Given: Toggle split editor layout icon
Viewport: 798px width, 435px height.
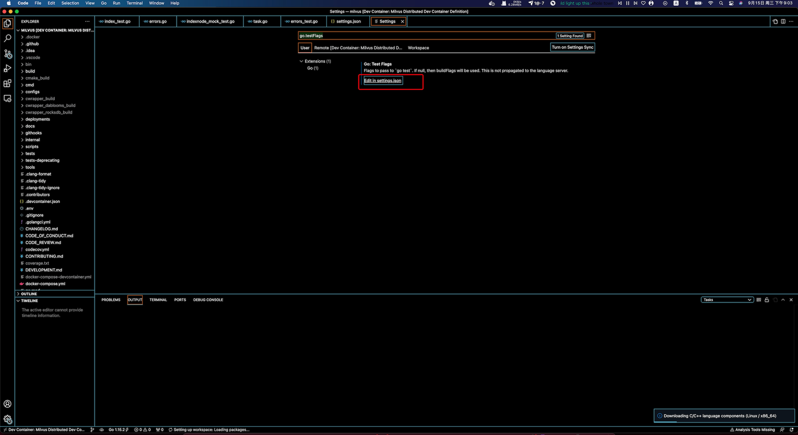Looking at the screenshot, I should click(783, 21).
